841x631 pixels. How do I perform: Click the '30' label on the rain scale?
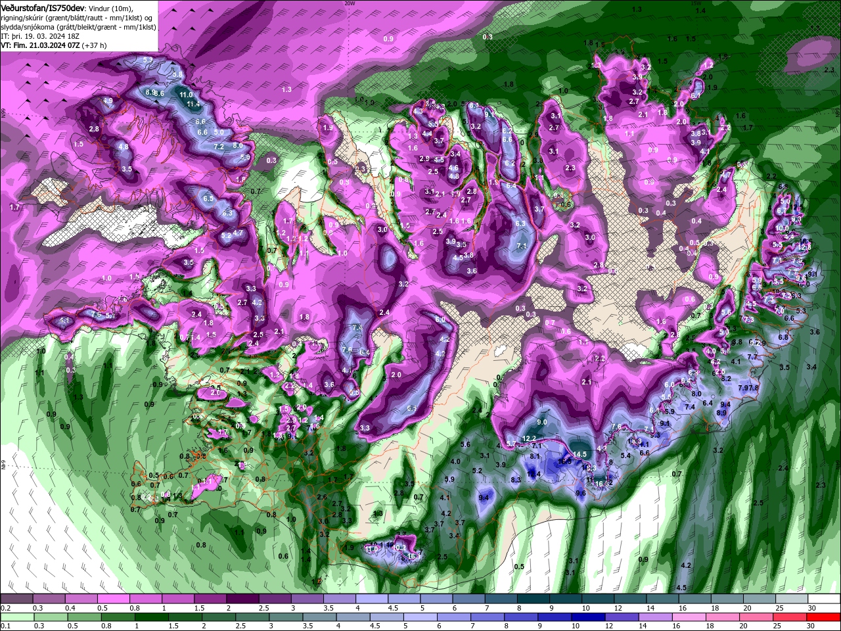(x=811, y=626)
